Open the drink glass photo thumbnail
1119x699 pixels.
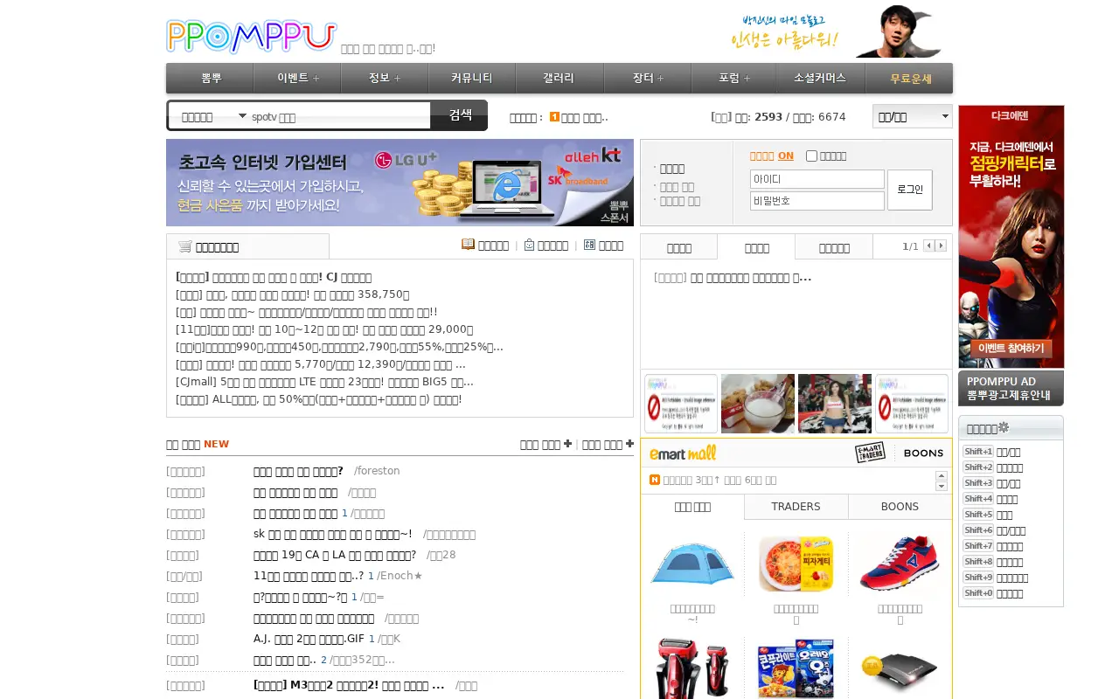pyautogui.click(x=758, y=404)
